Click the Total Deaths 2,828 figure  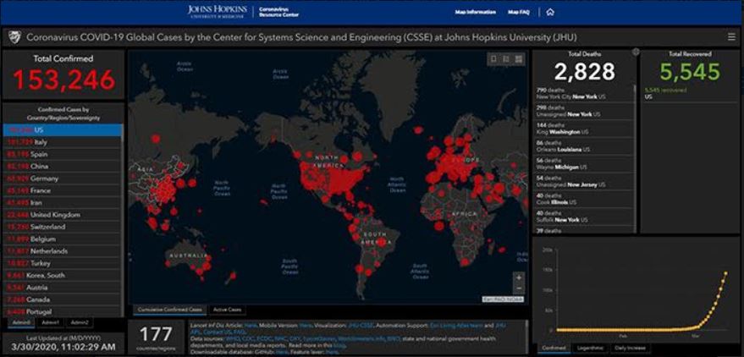[585, 72]
